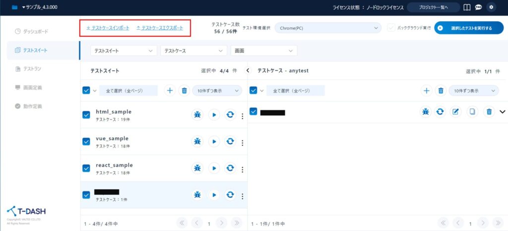Duplicate the test case with copy icon

tap(472, 112)
